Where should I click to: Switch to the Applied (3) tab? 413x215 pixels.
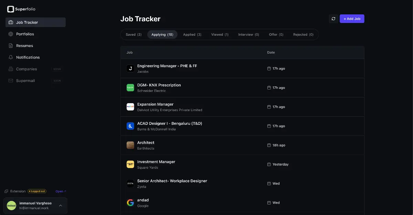coord(192,35)
